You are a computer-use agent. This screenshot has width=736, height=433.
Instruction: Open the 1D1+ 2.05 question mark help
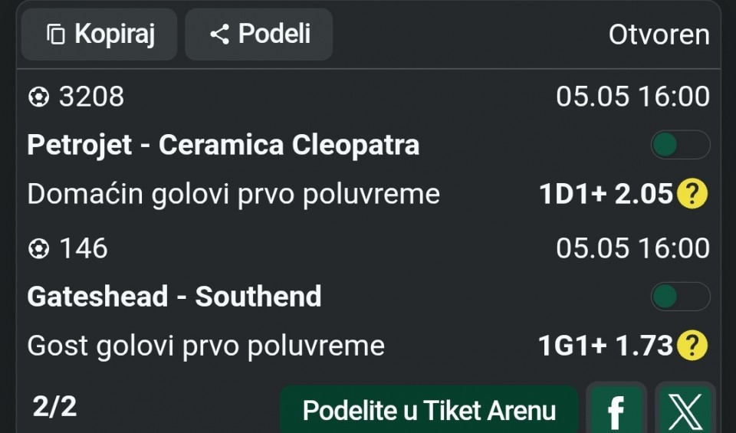click(692, 193)
